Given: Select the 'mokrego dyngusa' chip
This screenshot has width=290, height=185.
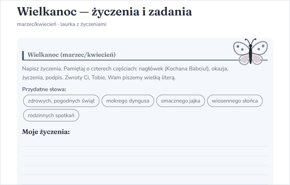Looking at the screenshot, I should 128,101.
